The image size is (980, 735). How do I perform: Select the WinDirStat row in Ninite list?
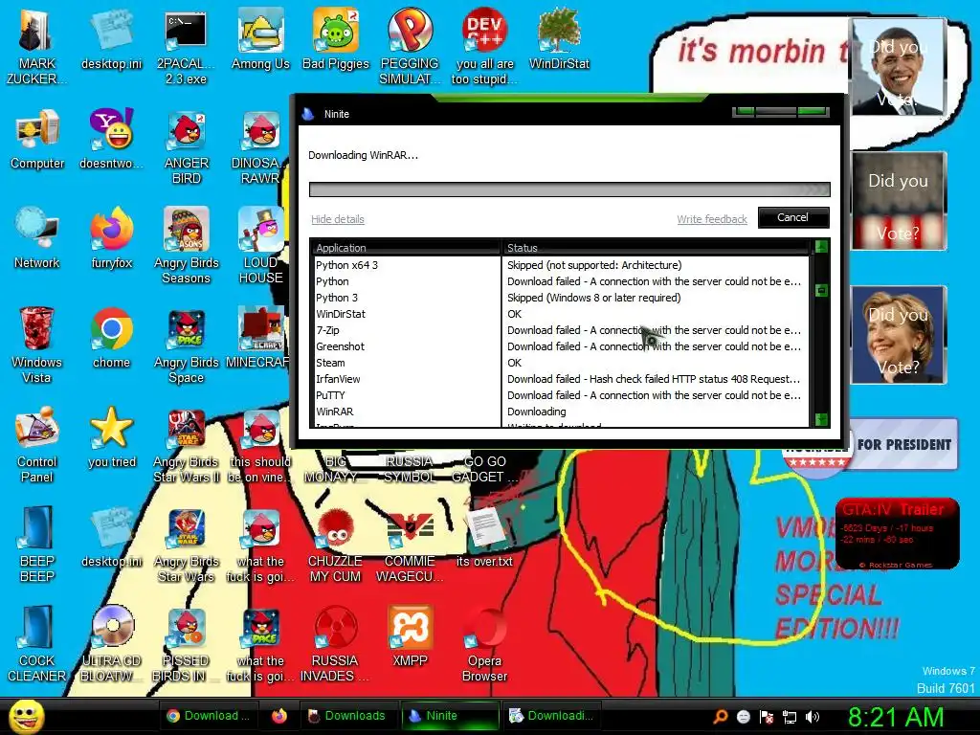click(x=561, y=314)
